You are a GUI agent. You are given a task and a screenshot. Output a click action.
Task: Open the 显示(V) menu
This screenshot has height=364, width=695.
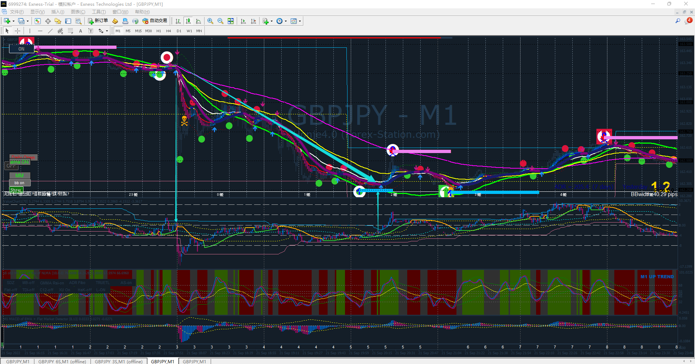37,12
